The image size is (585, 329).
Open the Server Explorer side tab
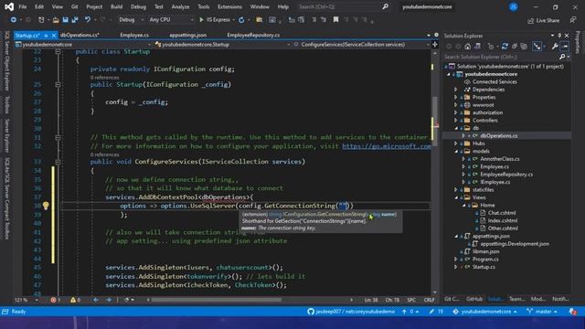(x=6, y=136)
